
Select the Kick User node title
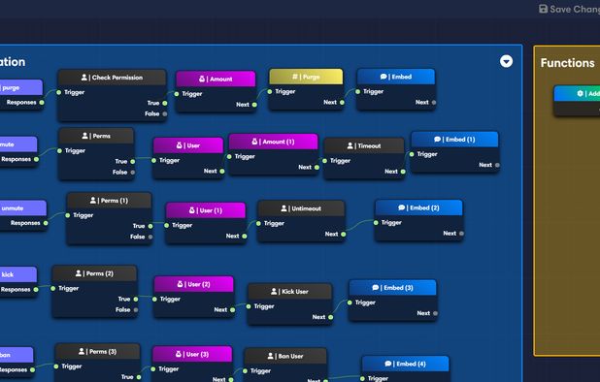click(295, 292)
